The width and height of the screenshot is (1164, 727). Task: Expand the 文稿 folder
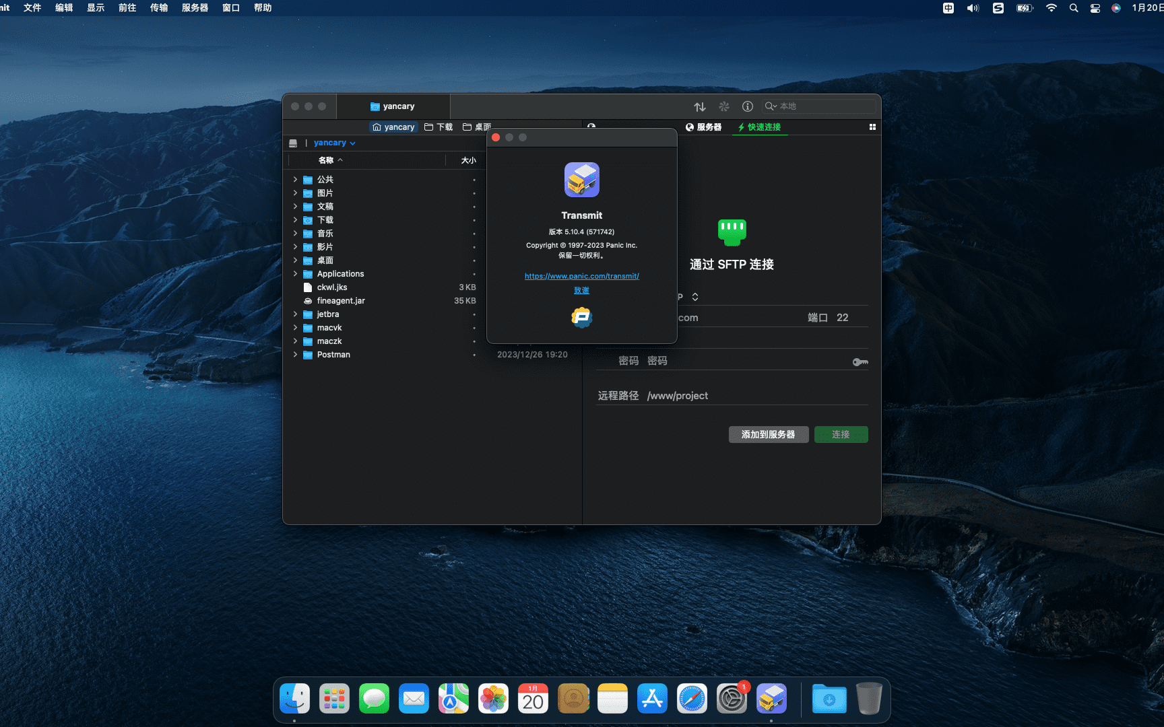coord(295,207)
